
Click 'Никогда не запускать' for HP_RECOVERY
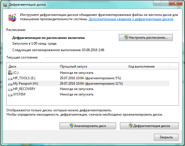click(x=77, y=89)
